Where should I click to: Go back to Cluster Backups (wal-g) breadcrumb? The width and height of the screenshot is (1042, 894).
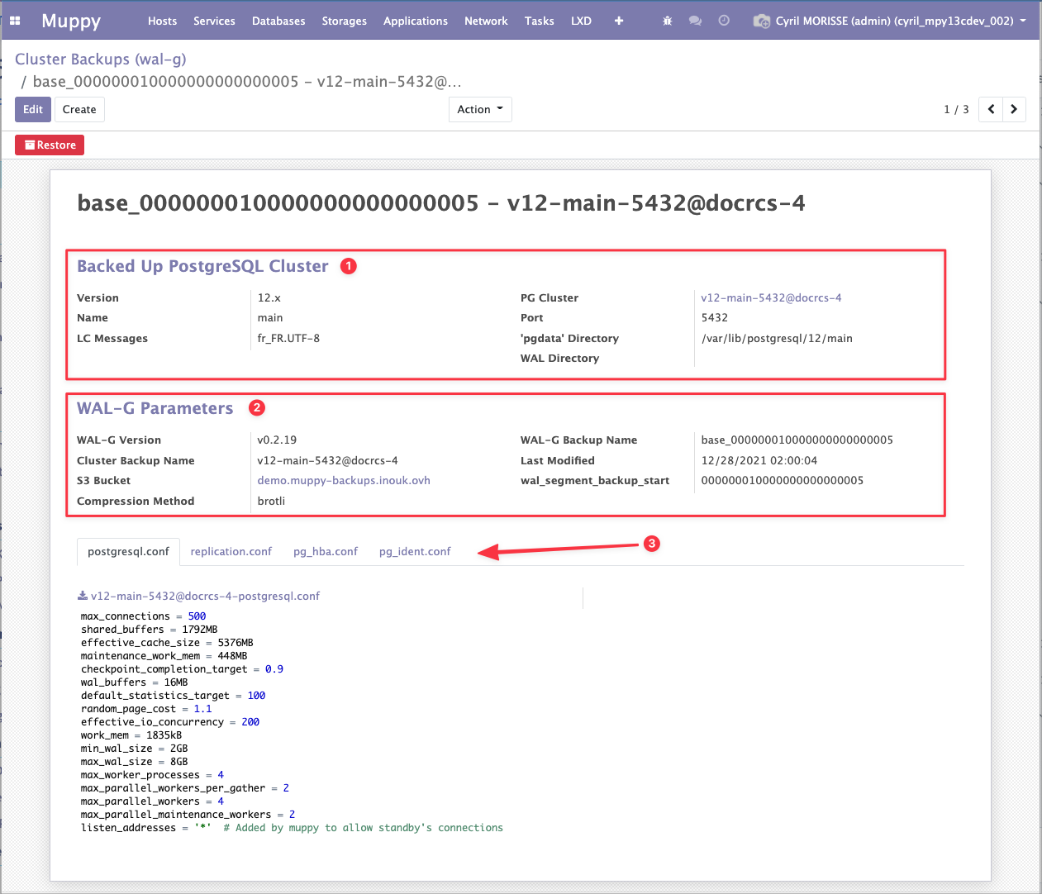(101, 59)
